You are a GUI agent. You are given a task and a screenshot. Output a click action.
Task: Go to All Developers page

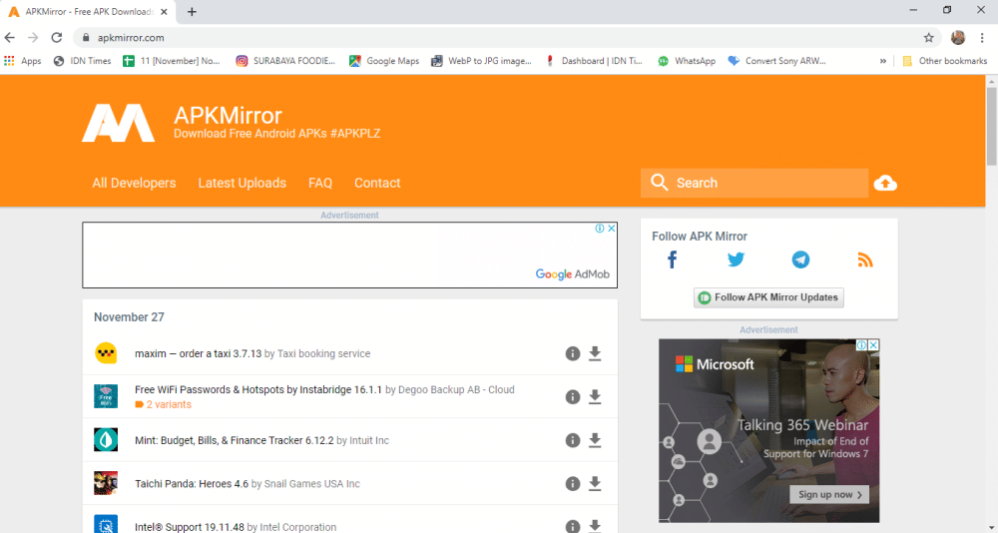point(134,183)
